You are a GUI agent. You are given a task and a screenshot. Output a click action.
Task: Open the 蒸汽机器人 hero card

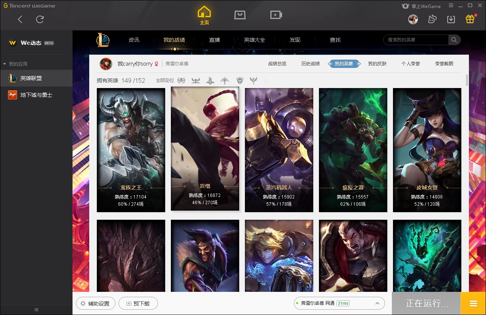(279, 150)
